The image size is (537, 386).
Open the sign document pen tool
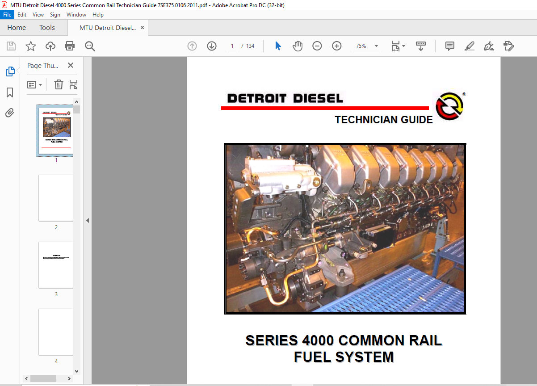(489, 46)
